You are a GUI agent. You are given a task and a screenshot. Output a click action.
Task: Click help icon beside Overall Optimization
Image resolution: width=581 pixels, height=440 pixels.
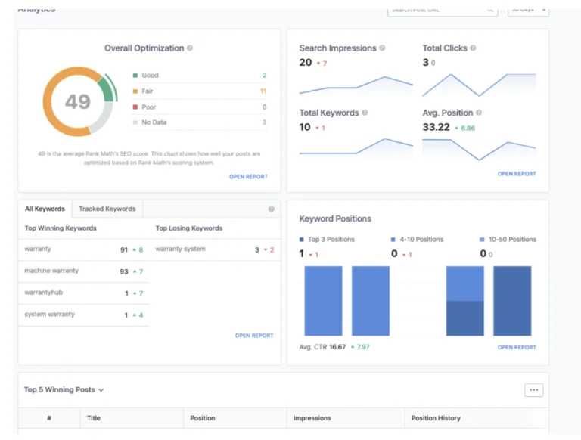(190, 48)
